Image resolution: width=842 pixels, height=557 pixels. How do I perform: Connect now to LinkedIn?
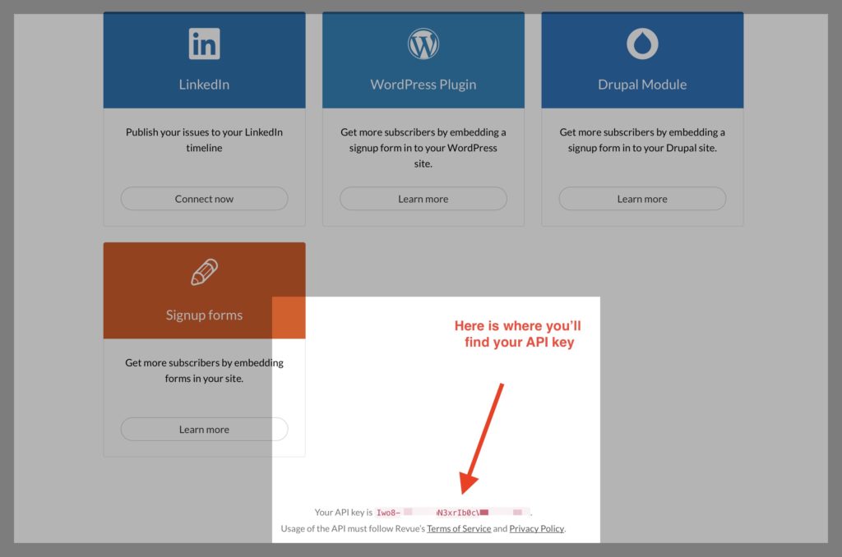coord(204,199)
